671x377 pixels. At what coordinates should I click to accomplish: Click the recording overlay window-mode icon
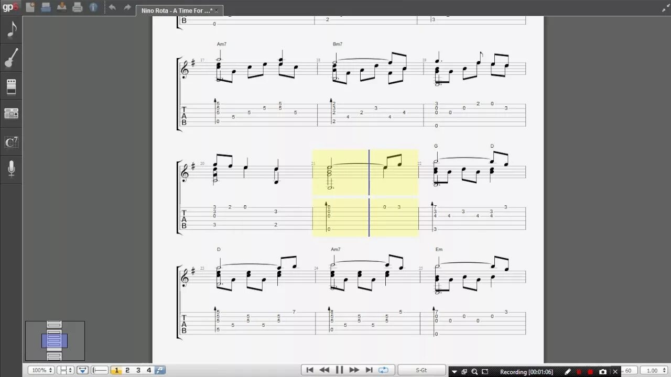click(x=464, y=372)
